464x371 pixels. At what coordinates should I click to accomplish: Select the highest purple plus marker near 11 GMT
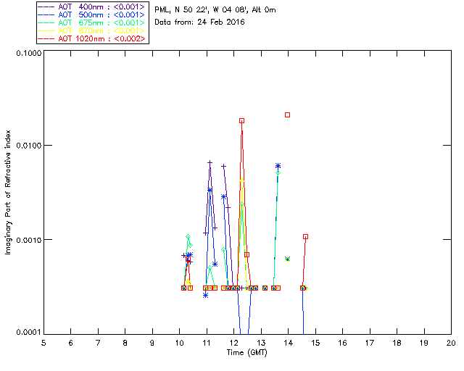click(210, 163)
